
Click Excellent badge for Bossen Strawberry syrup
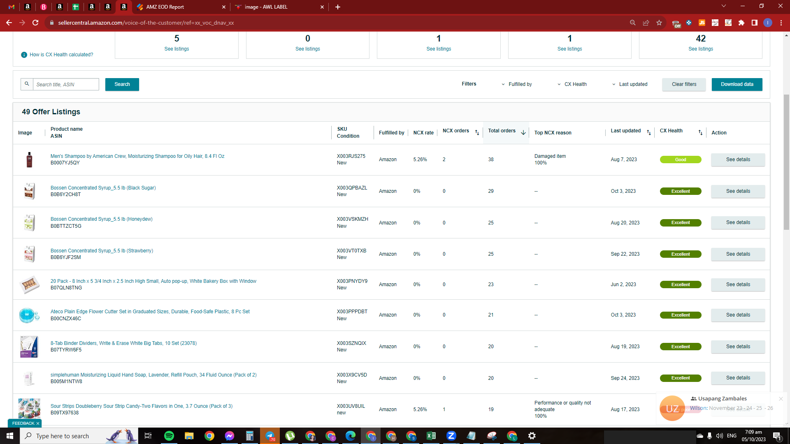point(681,254)
